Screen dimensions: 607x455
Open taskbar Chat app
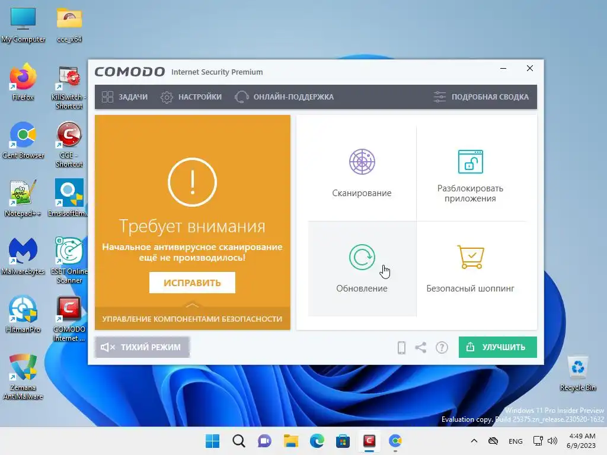click(x=264, y=441)
